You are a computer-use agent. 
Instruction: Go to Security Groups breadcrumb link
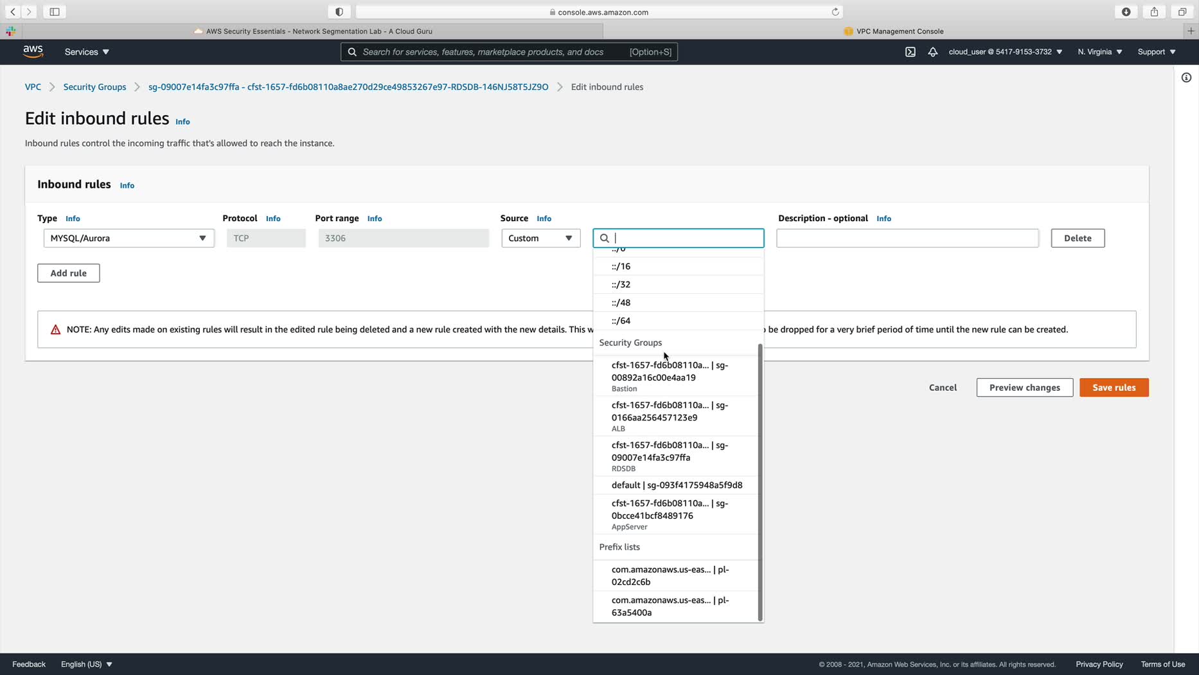tap(94, 87)
